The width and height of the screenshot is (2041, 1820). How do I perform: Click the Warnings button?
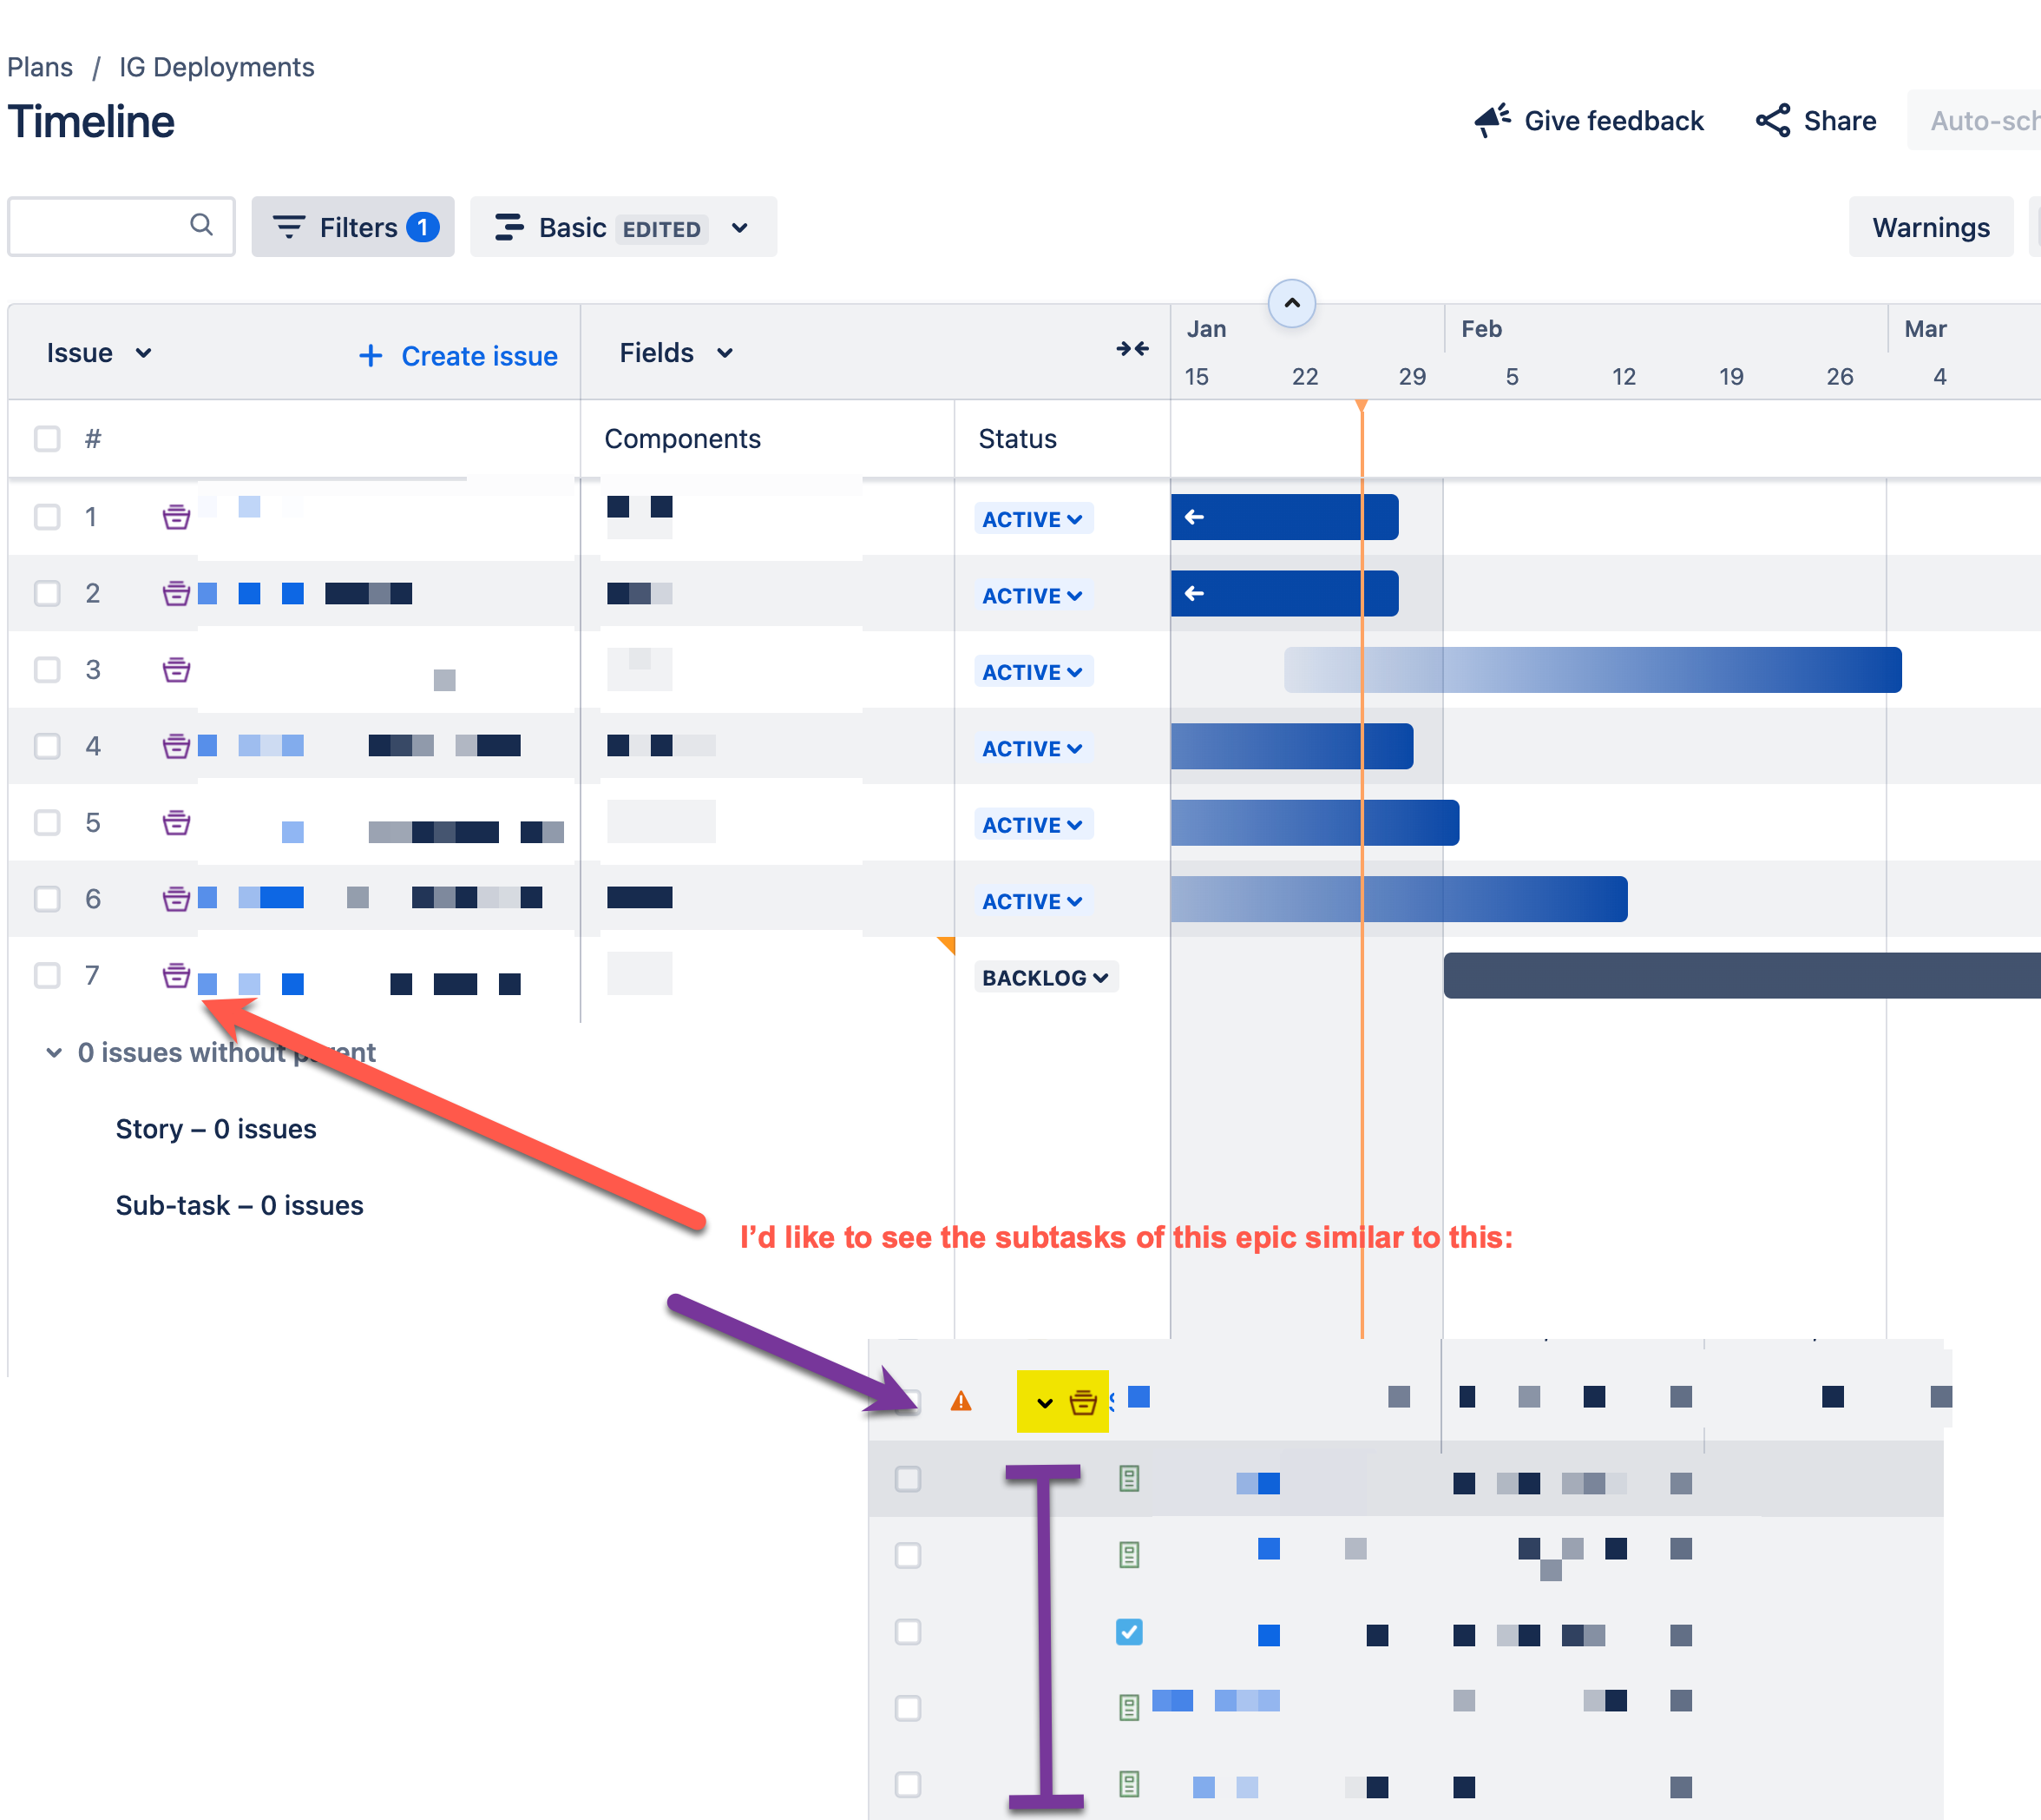point(1929,228)
